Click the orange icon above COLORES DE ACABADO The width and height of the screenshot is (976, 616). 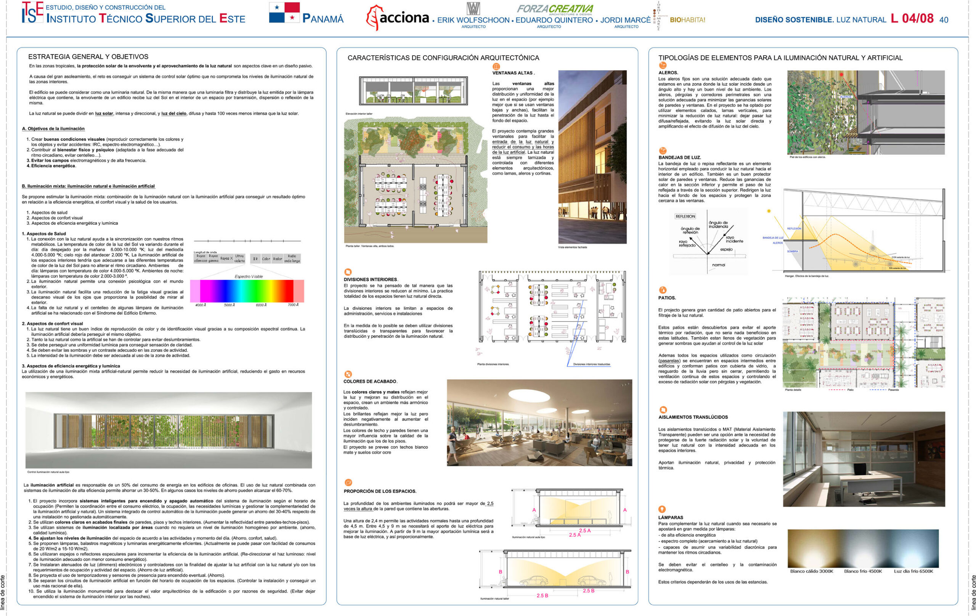(347, 374)
